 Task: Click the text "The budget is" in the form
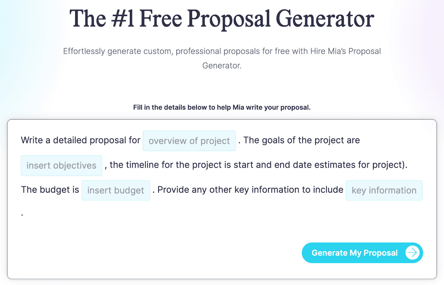[x=50, y=190]
